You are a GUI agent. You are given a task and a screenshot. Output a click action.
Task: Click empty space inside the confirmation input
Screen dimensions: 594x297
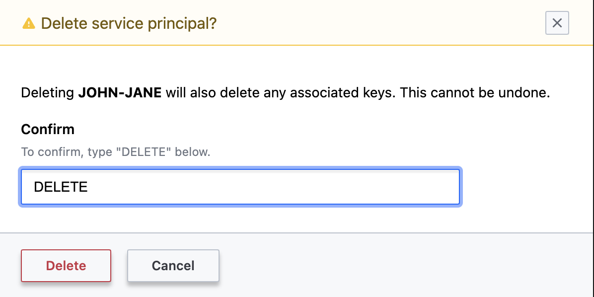click(x=298, y=187)
